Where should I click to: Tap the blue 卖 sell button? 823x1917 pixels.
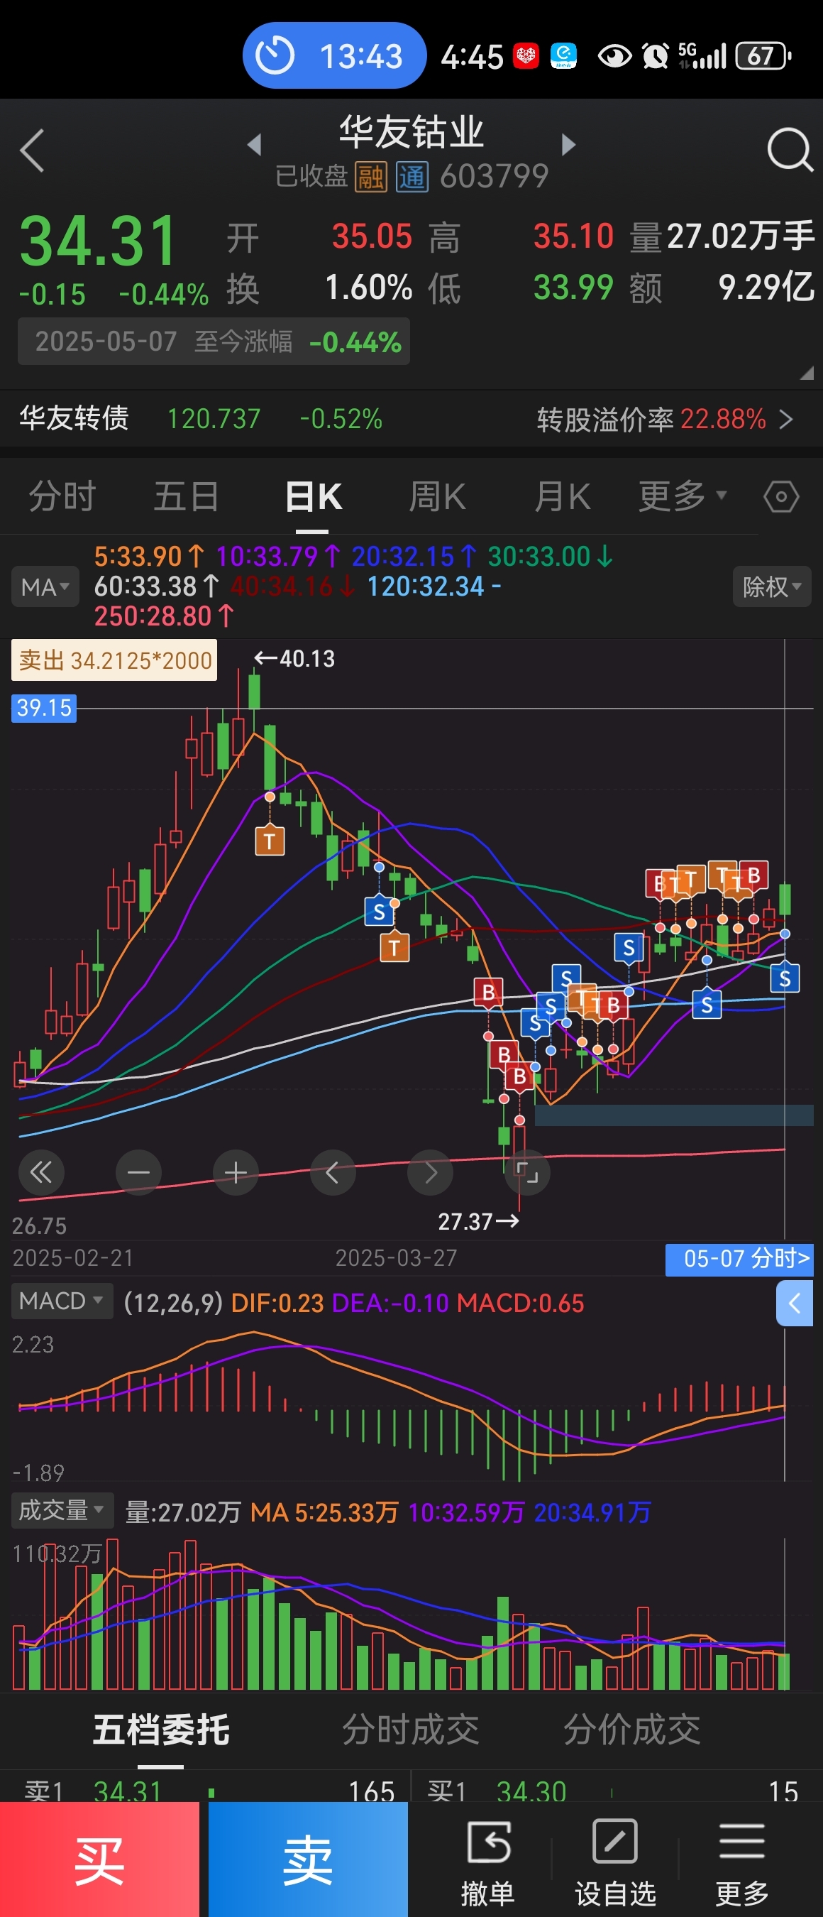coord(308,1859)
